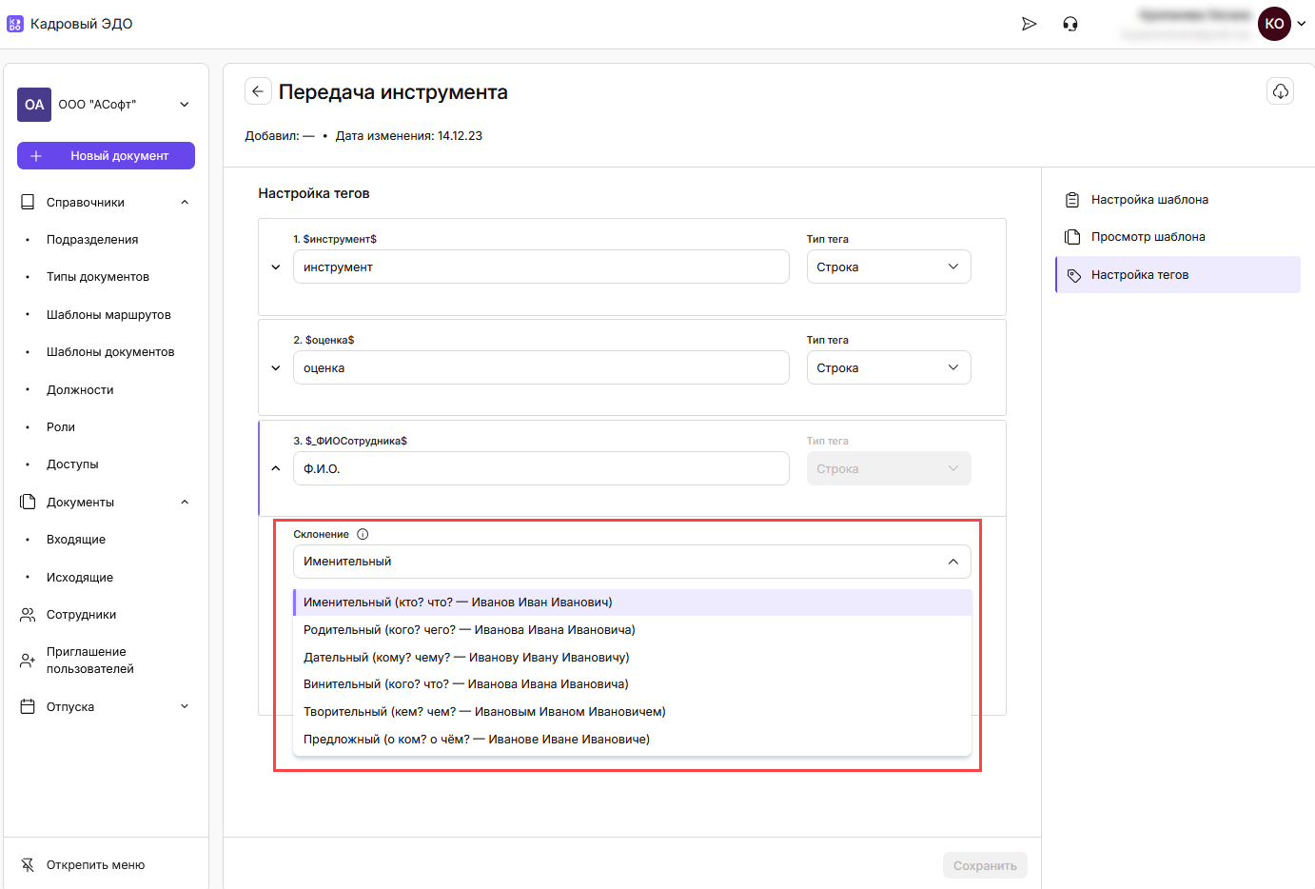Viewport: 1315px width, 889px height.
Task: Collapse the Справочники menu group
Action: (185, 203)
